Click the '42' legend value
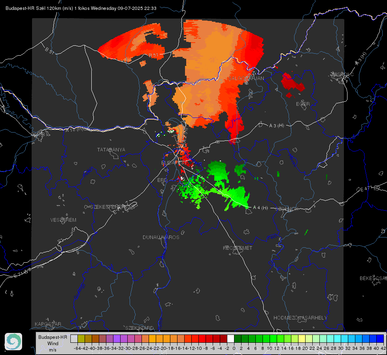Screen dimensions: 387x355 (383, 348)
